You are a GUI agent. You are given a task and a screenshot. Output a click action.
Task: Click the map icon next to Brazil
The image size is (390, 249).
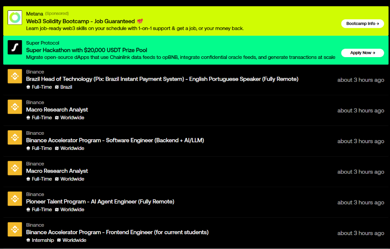tap(57, 87)
